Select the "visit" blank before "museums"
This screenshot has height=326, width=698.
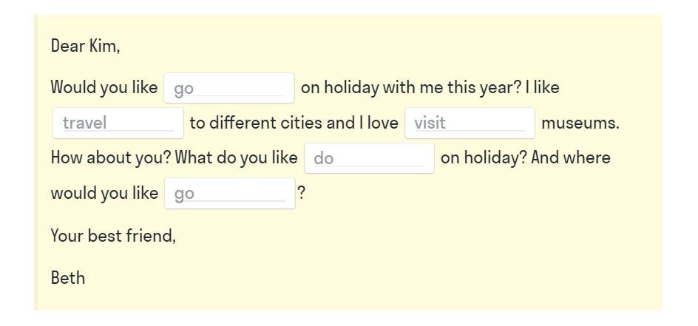click(x=469, y=123)
